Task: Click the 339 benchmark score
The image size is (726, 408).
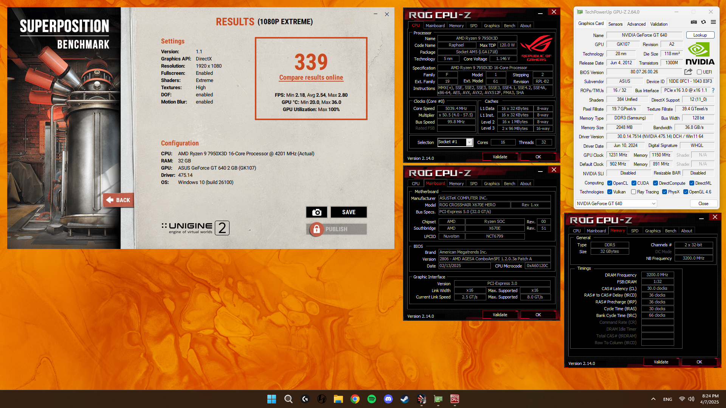Action: [x=311, y=62]
